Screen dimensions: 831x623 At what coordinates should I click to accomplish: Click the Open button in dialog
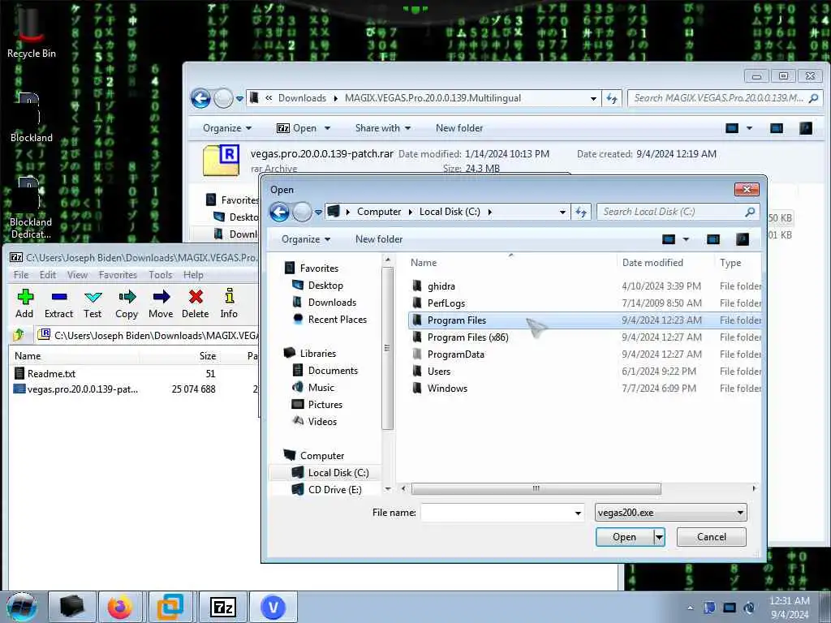click(624, 537)
